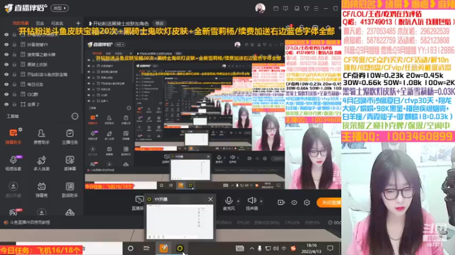Screen dimensions: 455x255
Task: Open the 读弹幕 read danmaku tool
Action: coord(69,163)
